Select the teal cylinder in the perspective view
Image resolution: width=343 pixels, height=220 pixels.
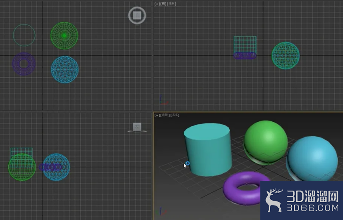tap(208, 149)
